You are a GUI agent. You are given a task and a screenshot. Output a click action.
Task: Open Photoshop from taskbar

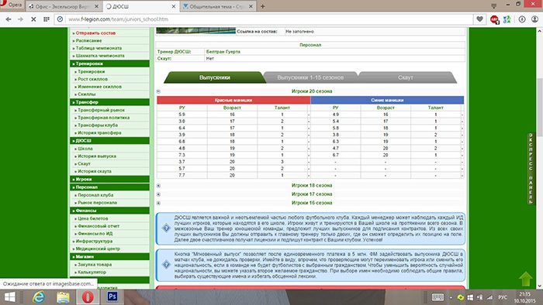coord(112,296)
